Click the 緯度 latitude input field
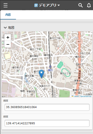This screenshot has height=134, width=93. [47, 107]
